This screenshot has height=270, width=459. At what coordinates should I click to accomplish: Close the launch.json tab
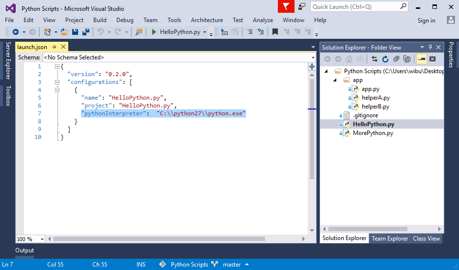coord(63,47)
